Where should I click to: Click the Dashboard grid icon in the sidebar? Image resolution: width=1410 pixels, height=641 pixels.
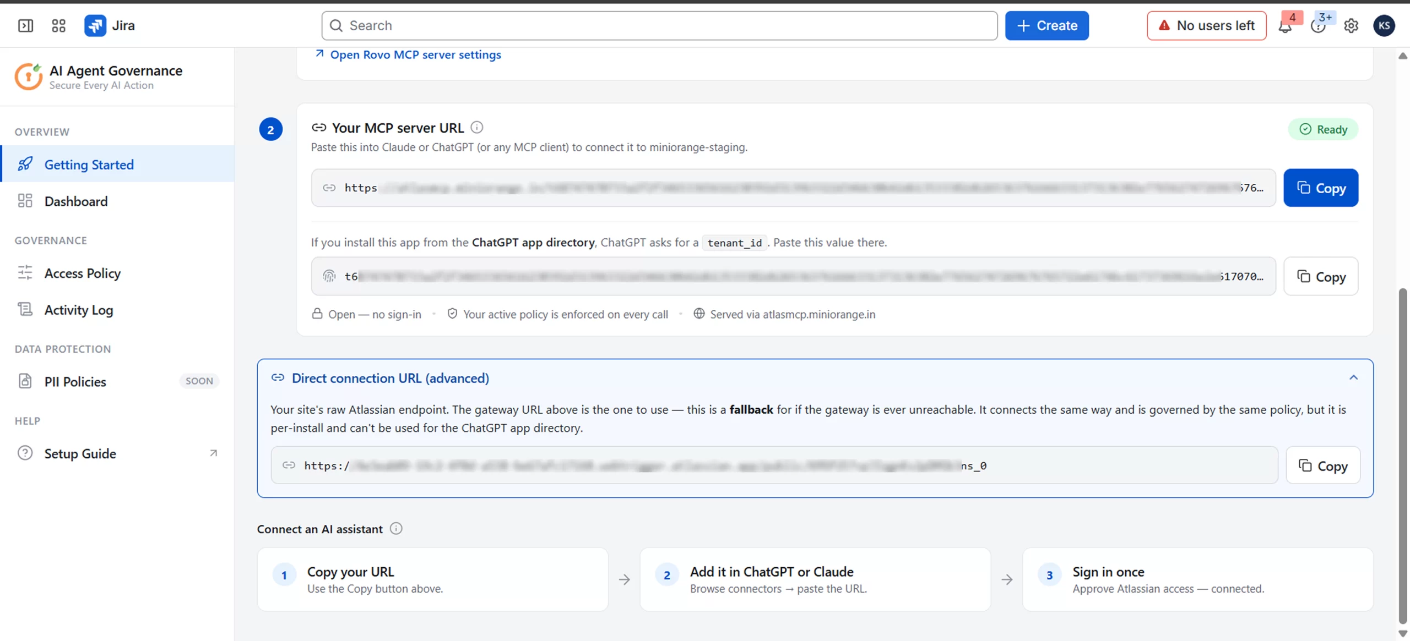click(25, 201)
